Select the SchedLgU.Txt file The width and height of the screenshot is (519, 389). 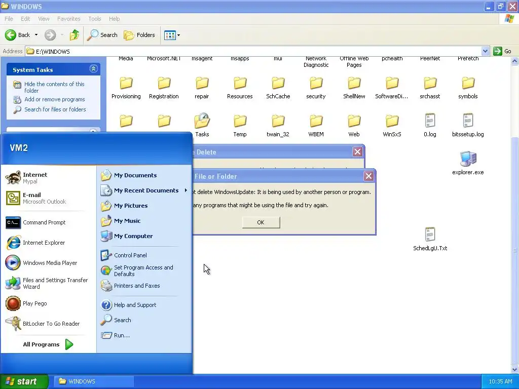point(430,239)
